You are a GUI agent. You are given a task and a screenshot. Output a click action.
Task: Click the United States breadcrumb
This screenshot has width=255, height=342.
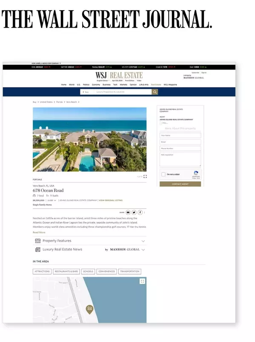coord(46,102)
